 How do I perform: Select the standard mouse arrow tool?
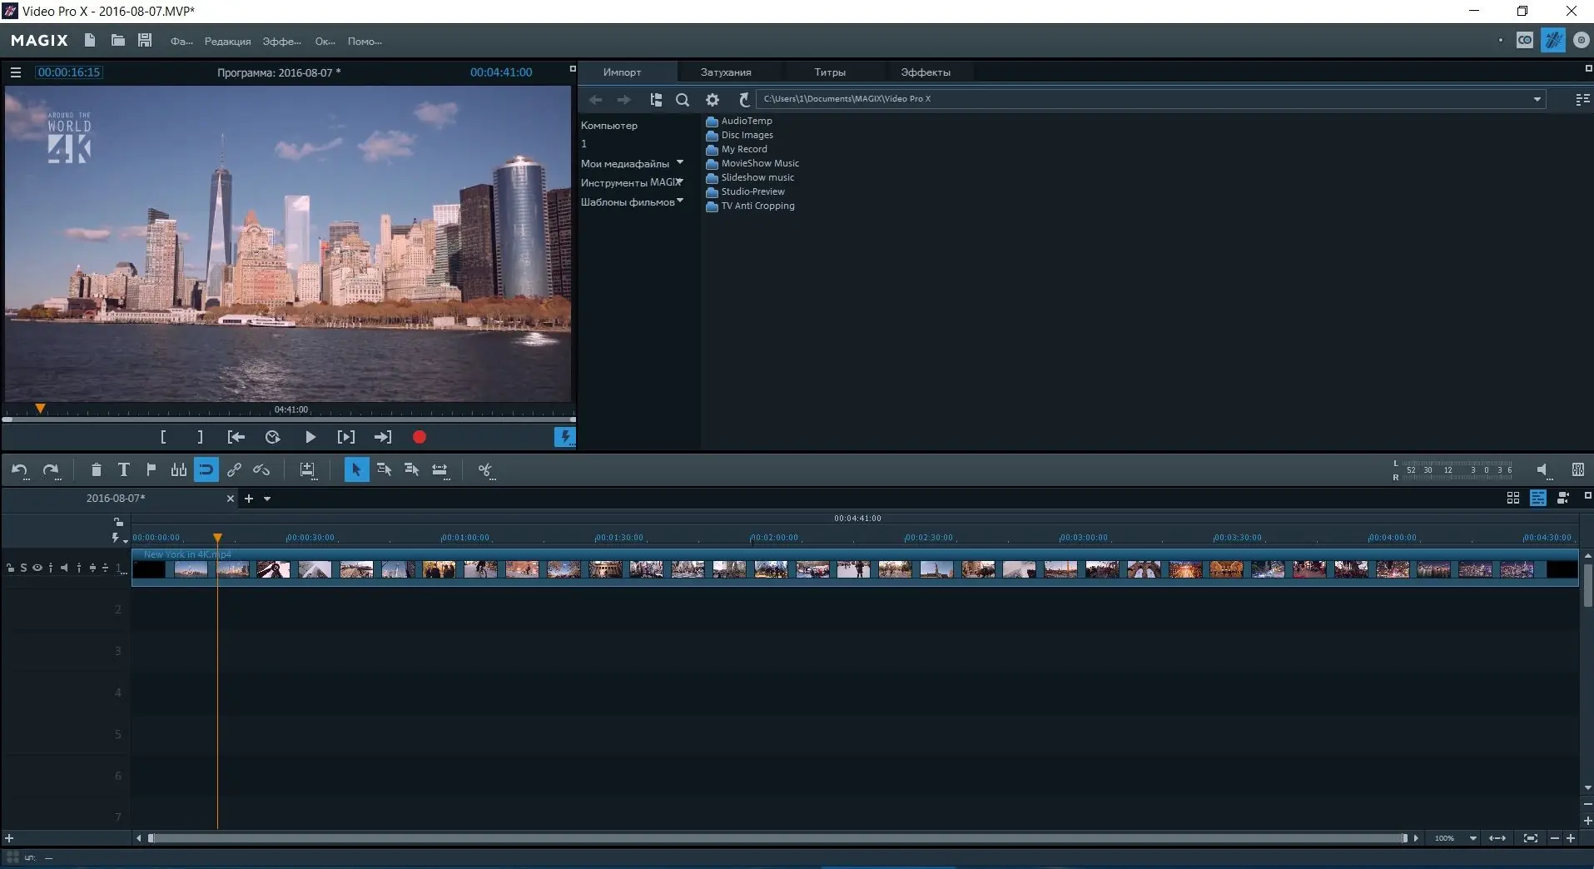pos(355,469)
